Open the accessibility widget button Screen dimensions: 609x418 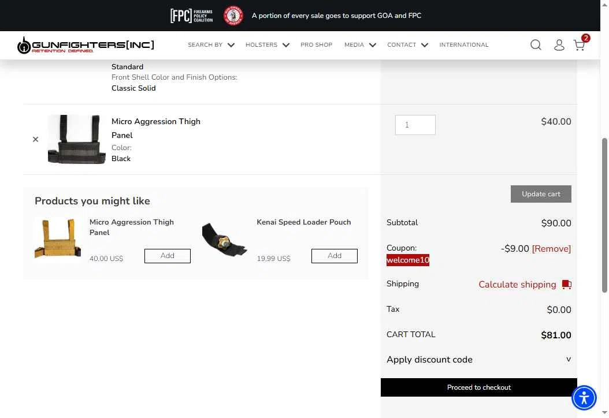(x=584, y=397)
